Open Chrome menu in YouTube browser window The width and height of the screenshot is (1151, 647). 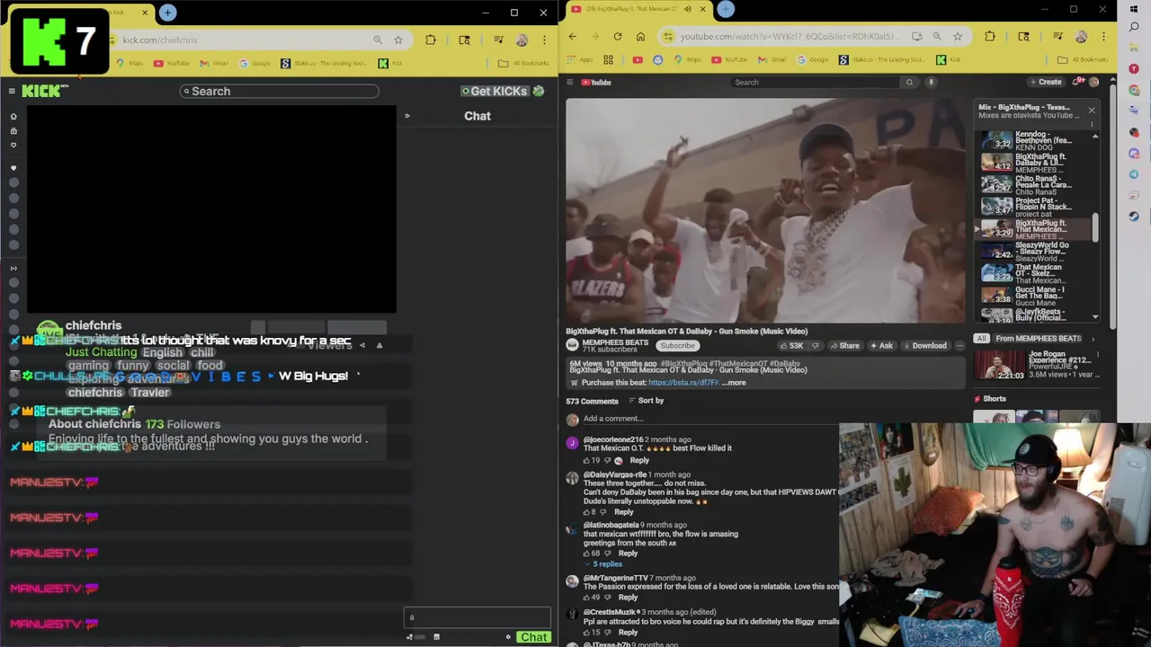pos(1104,36)
